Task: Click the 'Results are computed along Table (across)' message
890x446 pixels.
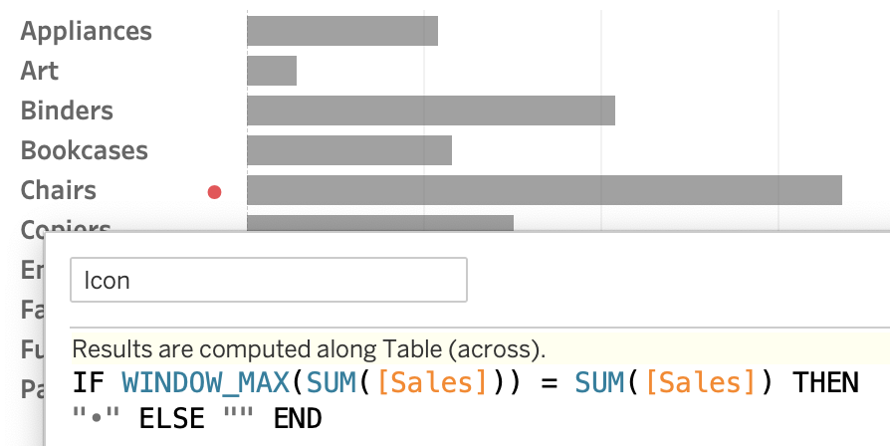Action: [x=309, y=349]
